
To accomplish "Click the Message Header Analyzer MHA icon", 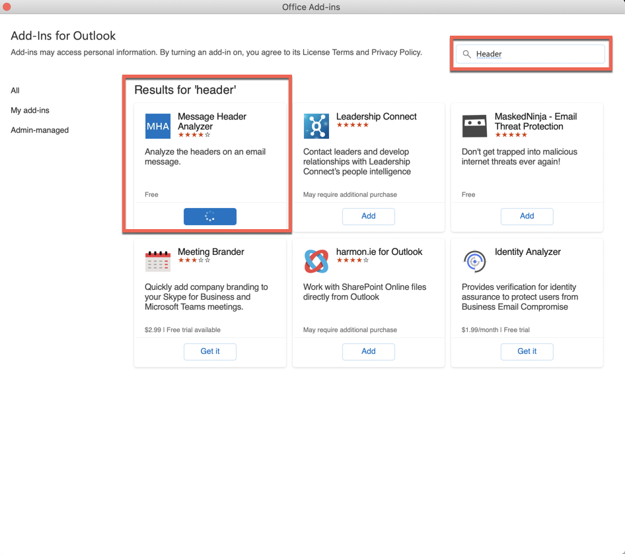I will [158, 126].
